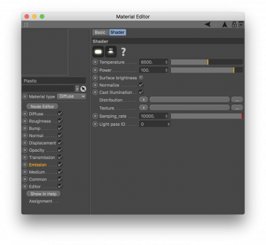Expand the Texture arrow button
Viewport: 266px width, 245px height.
(x=144, y=108)
